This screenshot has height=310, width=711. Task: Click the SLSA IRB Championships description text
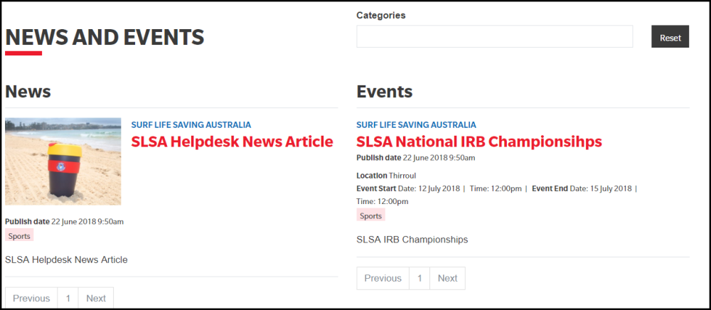point(412,240)
